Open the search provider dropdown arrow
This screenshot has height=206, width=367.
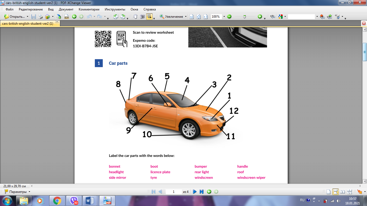click(285, 17)
